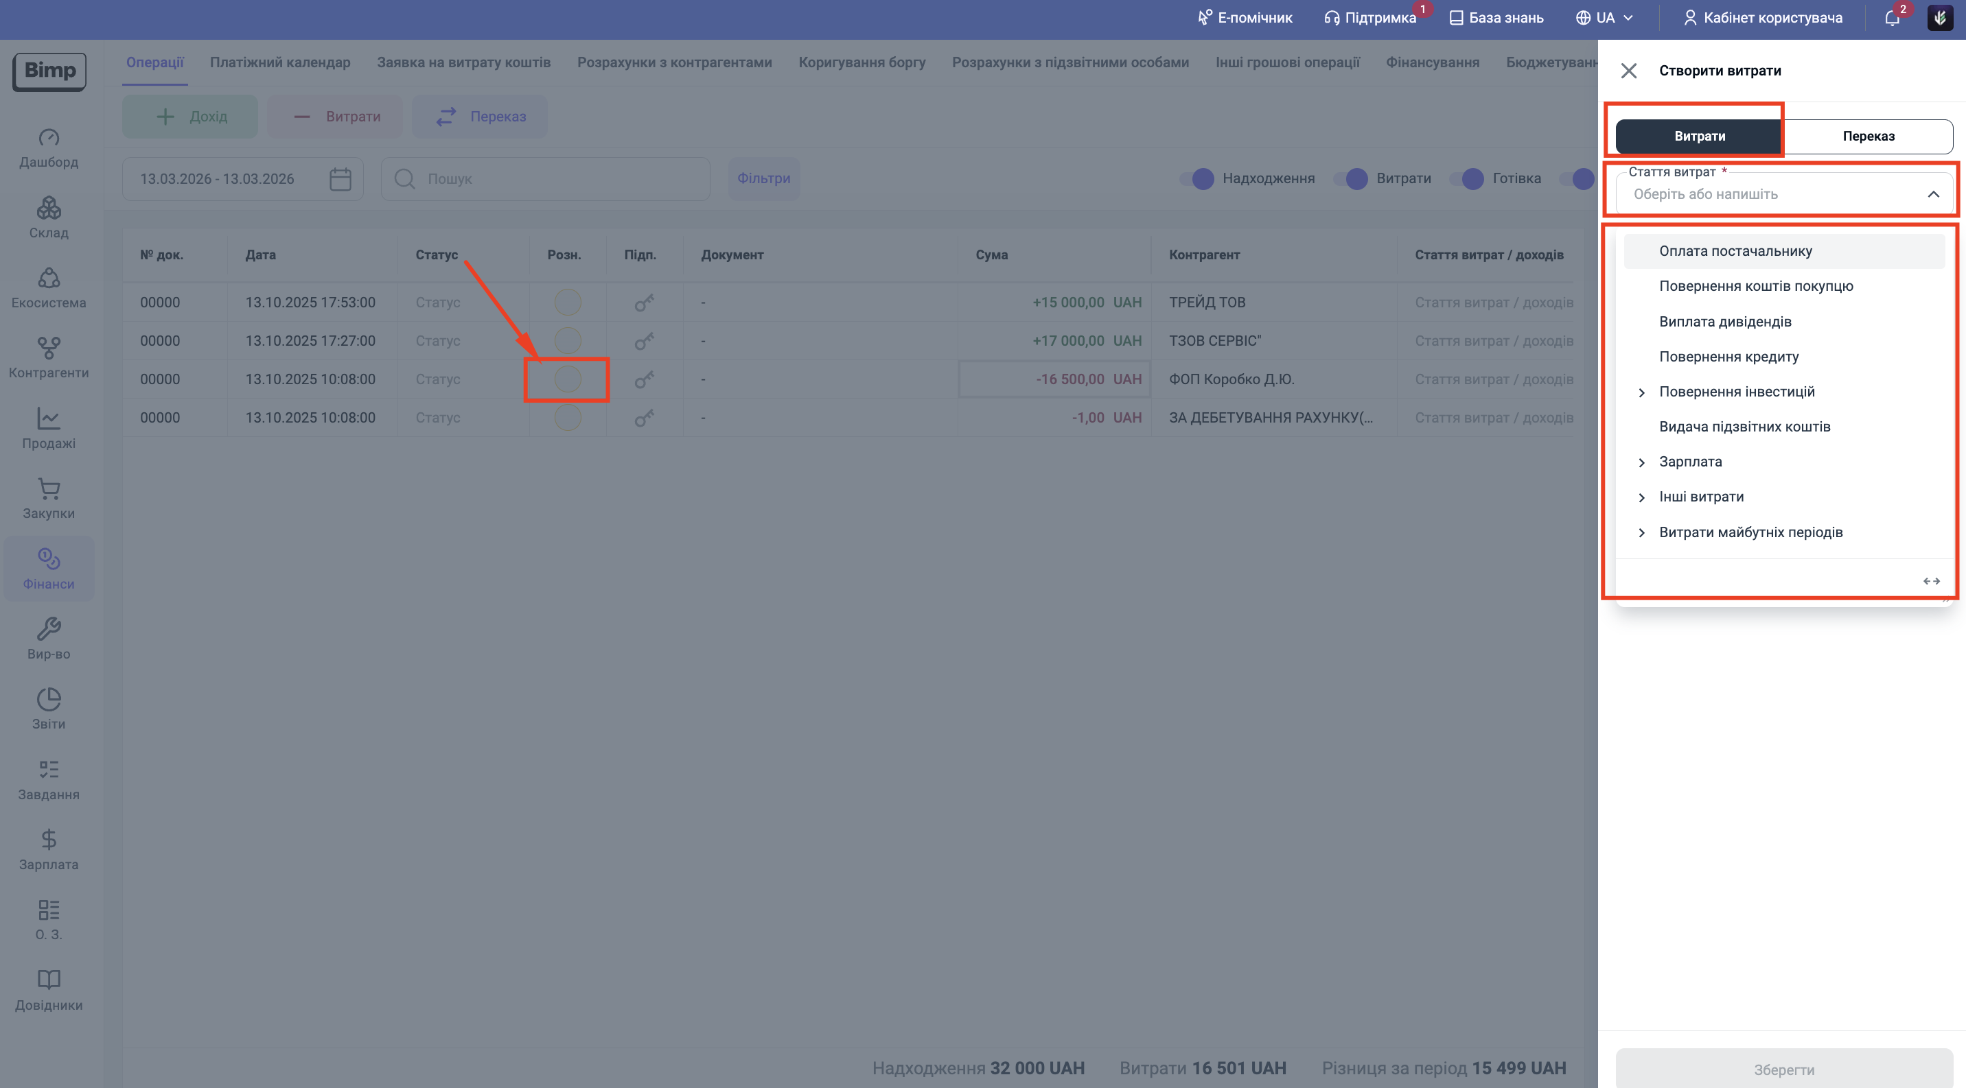Collapse the Стаття витрат dropdown
Viewport: 1966px width, 1088px height.
pos(1932,194)
